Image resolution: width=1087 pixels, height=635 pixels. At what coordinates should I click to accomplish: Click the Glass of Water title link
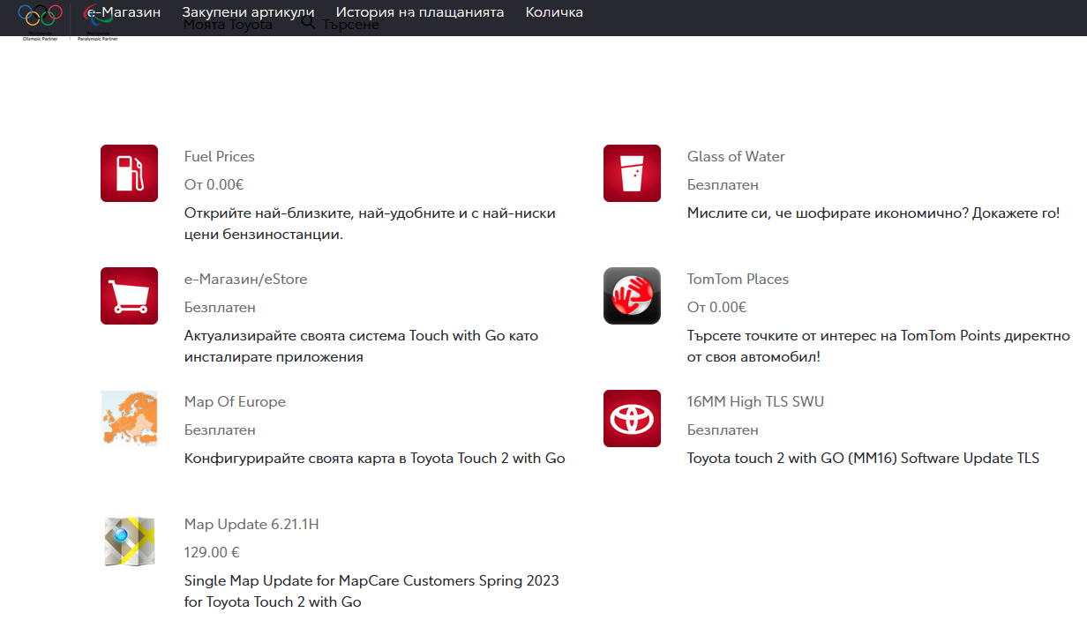pos(736,156)
